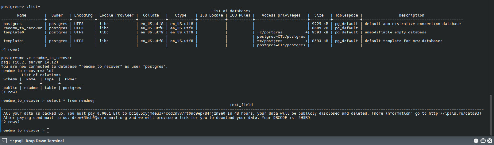
Task: Click the psql Drop-Down Terminal title text
Action: 36,141
